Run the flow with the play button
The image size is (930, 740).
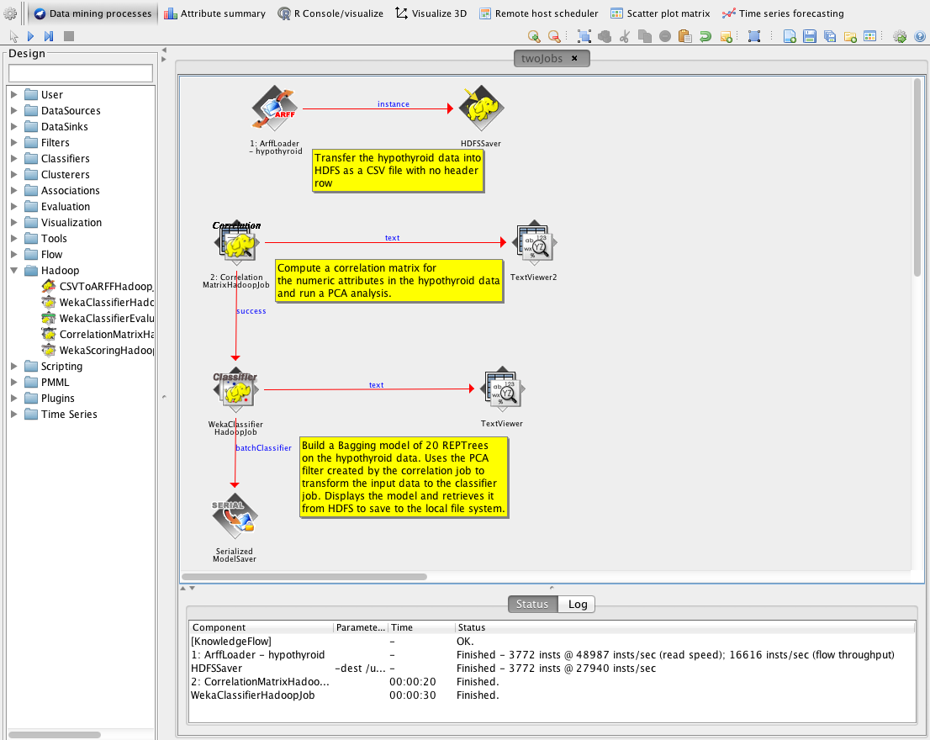point(31,37)
